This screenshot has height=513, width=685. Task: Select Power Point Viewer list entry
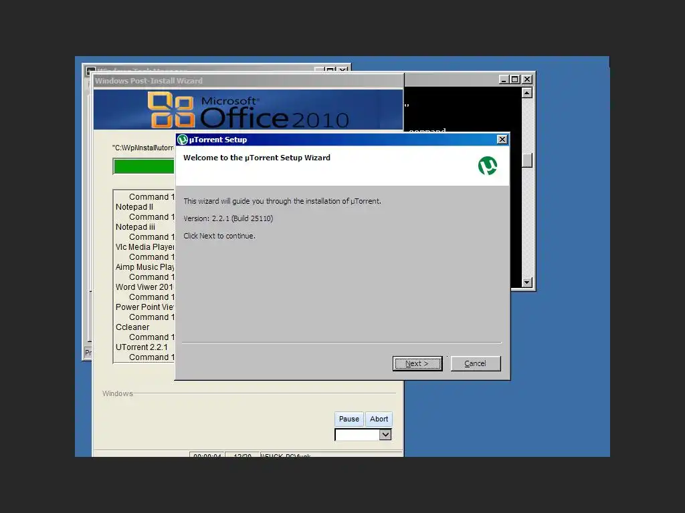[144, 307]
